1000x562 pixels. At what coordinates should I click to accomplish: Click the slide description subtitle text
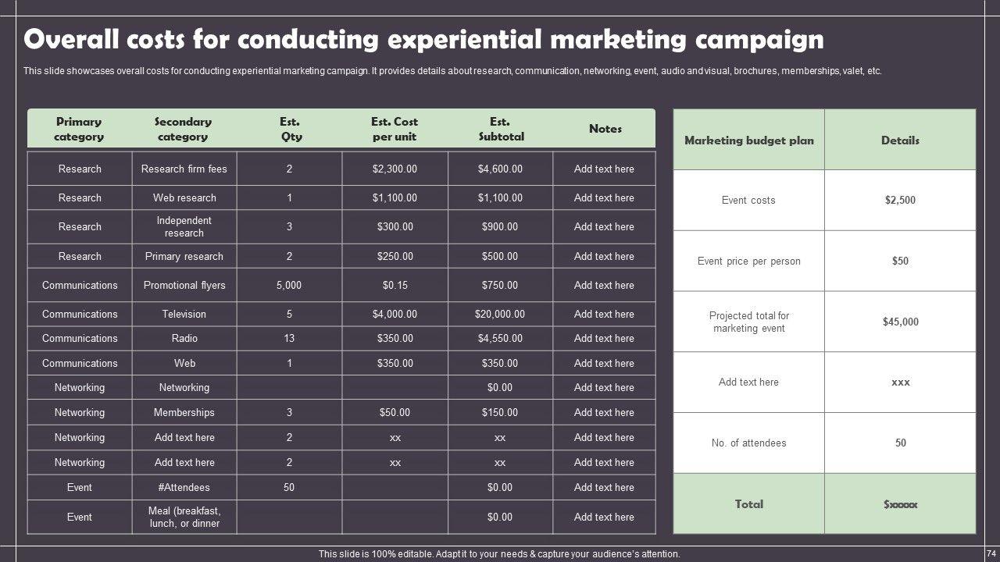(x=452, y=71)
